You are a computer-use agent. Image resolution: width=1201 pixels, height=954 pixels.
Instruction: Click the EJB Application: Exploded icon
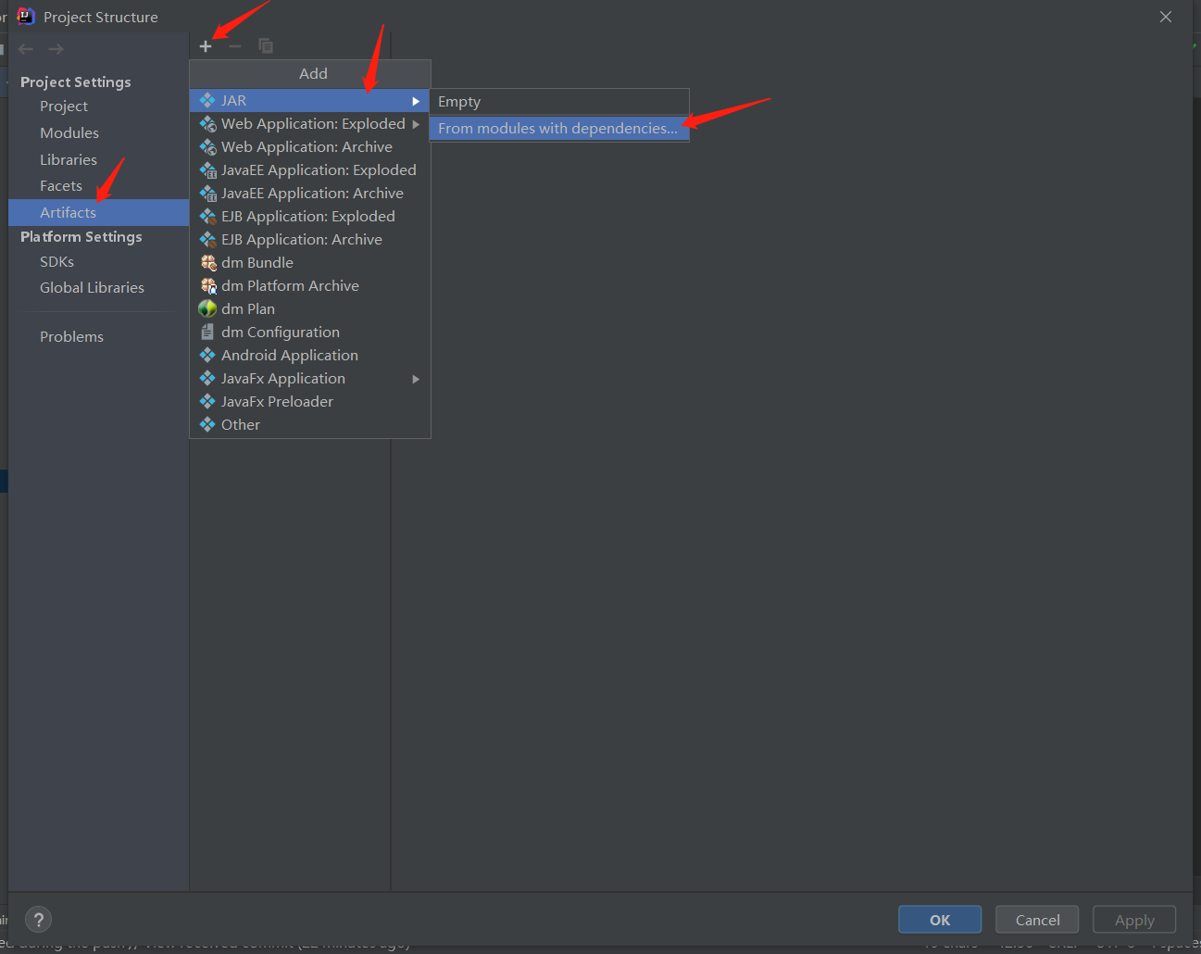click(x=207, y=216)
